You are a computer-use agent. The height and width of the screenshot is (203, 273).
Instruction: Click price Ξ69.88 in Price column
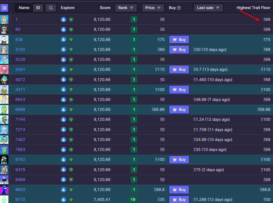coord(158,110)
